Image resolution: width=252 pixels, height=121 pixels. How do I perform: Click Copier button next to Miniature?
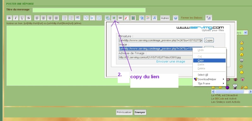point(209,40)
